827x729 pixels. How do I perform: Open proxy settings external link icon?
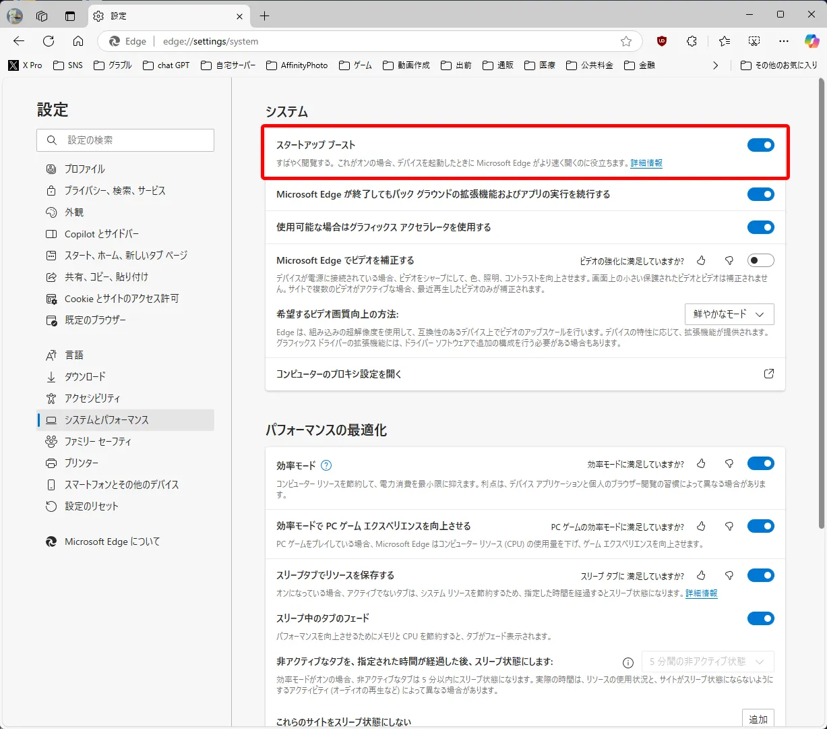click(769, 374)
